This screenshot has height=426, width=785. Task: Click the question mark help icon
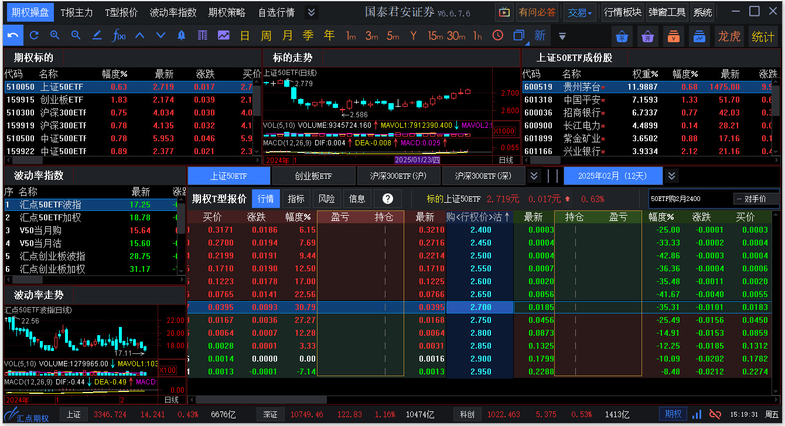[x=387, y=199]
